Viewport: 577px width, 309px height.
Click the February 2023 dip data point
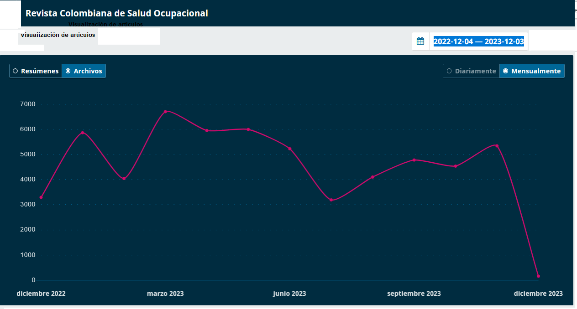tap(124, 179)
